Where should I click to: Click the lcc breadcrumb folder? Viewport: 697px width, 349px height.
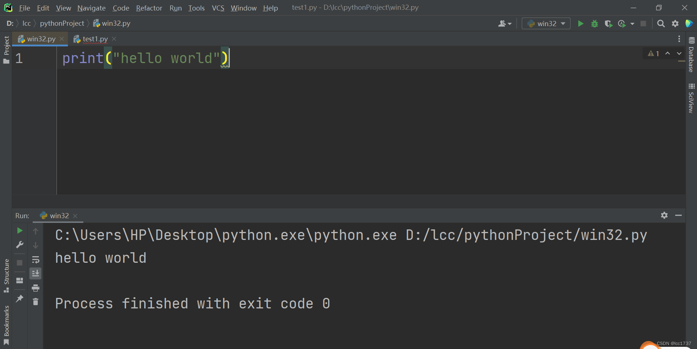27,24
